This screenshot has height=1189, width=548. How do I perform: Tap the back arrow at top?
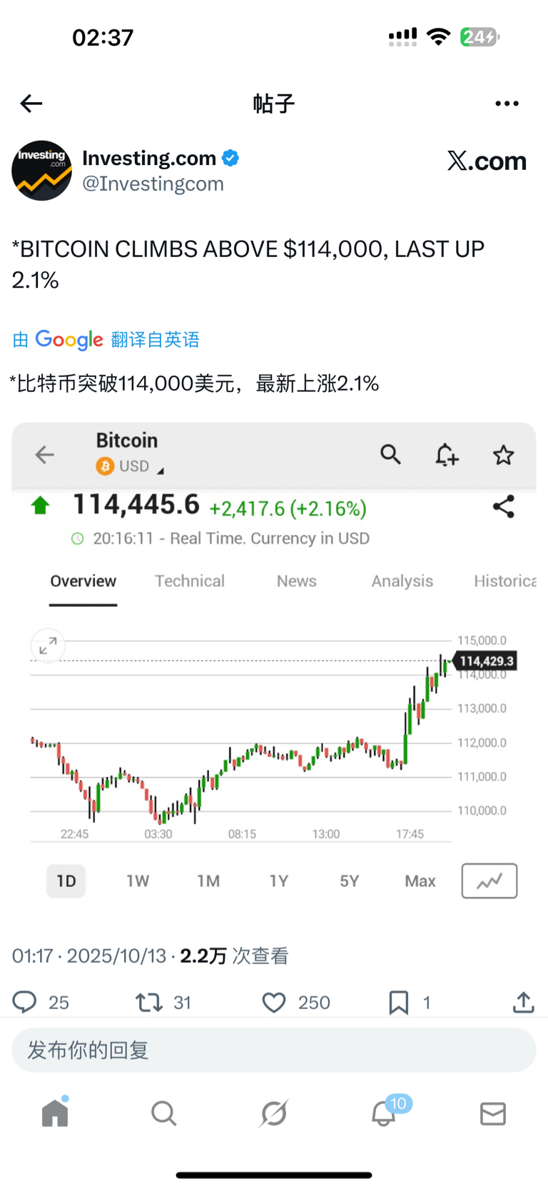(x=31, y=104)
